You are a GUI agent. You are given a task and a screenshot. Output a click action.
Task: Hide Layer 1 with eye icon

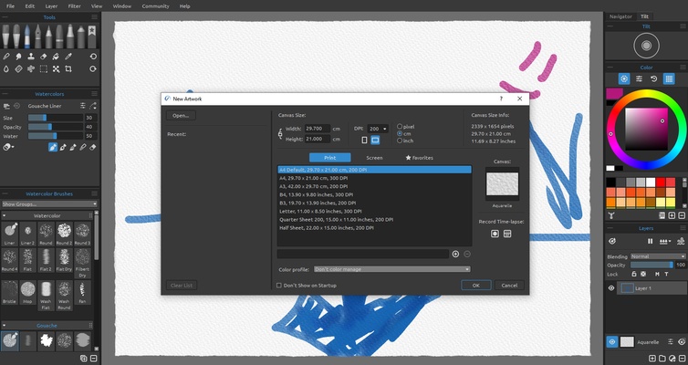point(611,288)
